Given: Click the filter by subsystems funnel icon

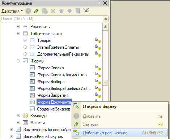Looking at the screenshot, I should tap(86, 10).
